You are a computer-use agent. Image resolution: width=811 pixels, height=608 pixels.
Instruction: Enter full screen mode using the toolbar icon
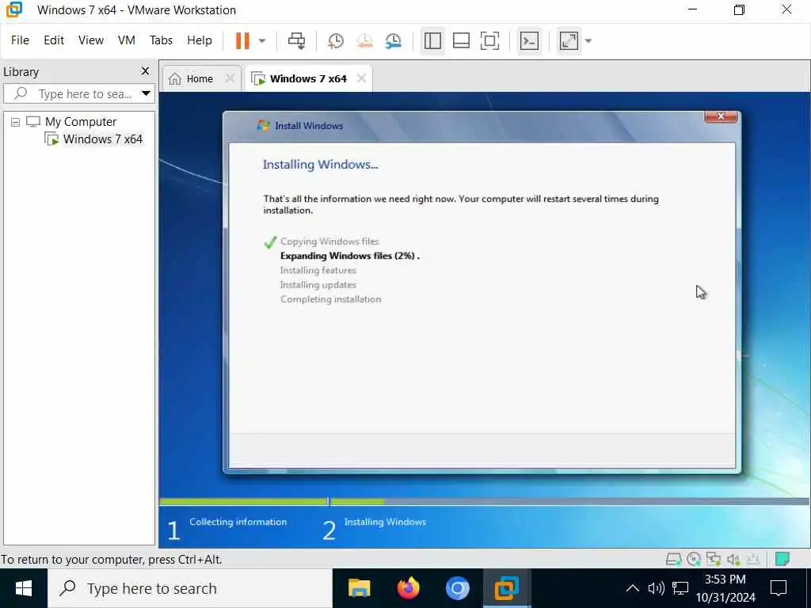coord(489,41)
